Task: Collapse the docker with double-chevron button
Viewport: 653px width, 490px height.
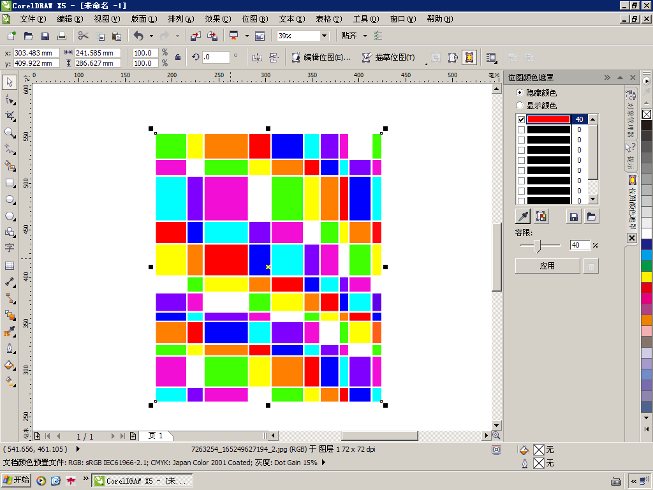Action: (607, 77)
